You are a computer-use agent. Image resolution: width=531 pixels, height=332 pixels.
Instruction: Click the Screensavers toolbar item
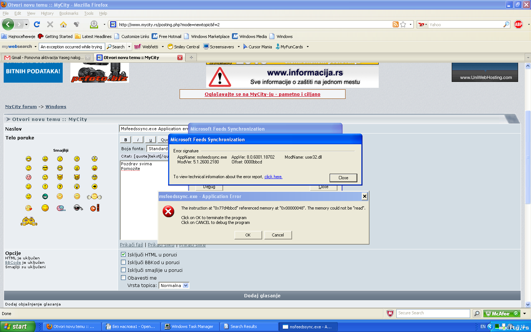[219, 47]
